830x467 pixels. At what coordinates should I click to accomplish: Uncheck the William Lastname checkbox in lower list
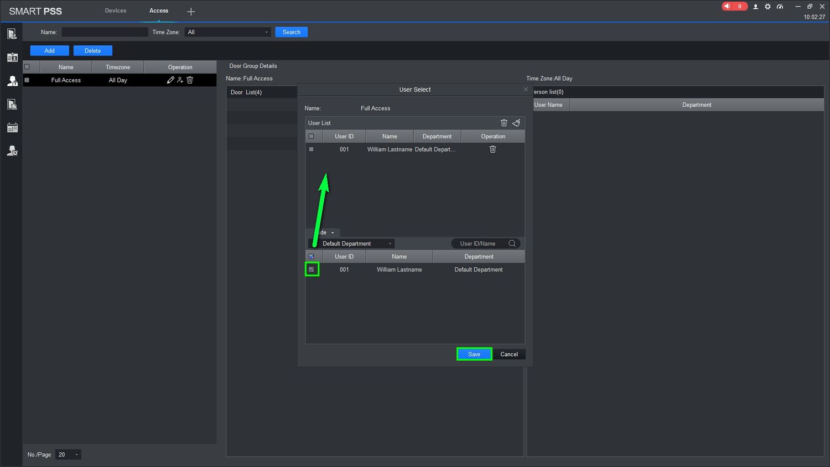tap(312, 269)
